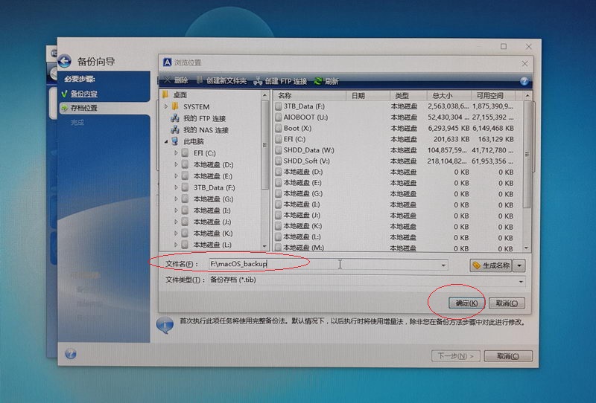Click the 生成名称 button
Viewport: 596px width, 403px height.
point(491,265)
